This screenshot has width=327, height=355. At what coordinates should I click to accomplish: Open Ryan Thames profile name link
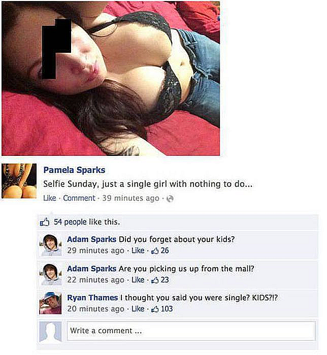tap(92, 298)
